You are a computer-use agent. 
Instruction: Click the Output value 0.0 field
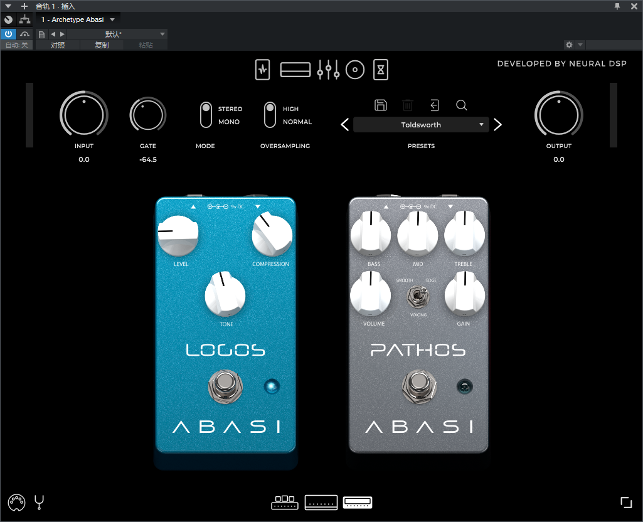pyautogui.click(x=559, y=159)
